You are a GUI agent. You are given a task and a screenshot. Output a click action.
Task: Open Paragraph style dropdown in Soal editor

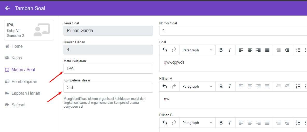tap(197, 50)
